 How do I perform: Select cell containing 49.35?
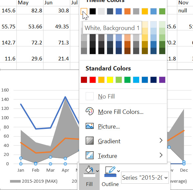(57, 22)
